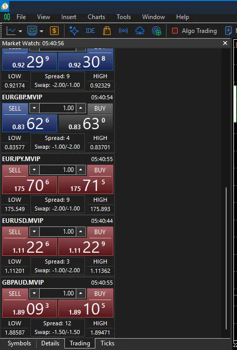Sell EURUSD.MVIP using SELL button
The height and width of the screenshot is (350, 237).
(15, 232)
